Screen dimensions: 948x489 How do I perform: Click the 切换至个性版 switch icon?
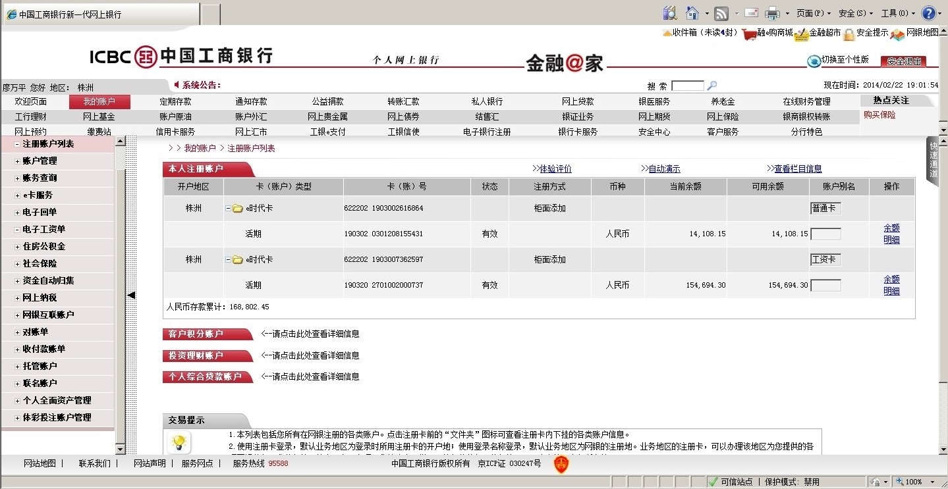pyautogui.click(x=814, y=61)
